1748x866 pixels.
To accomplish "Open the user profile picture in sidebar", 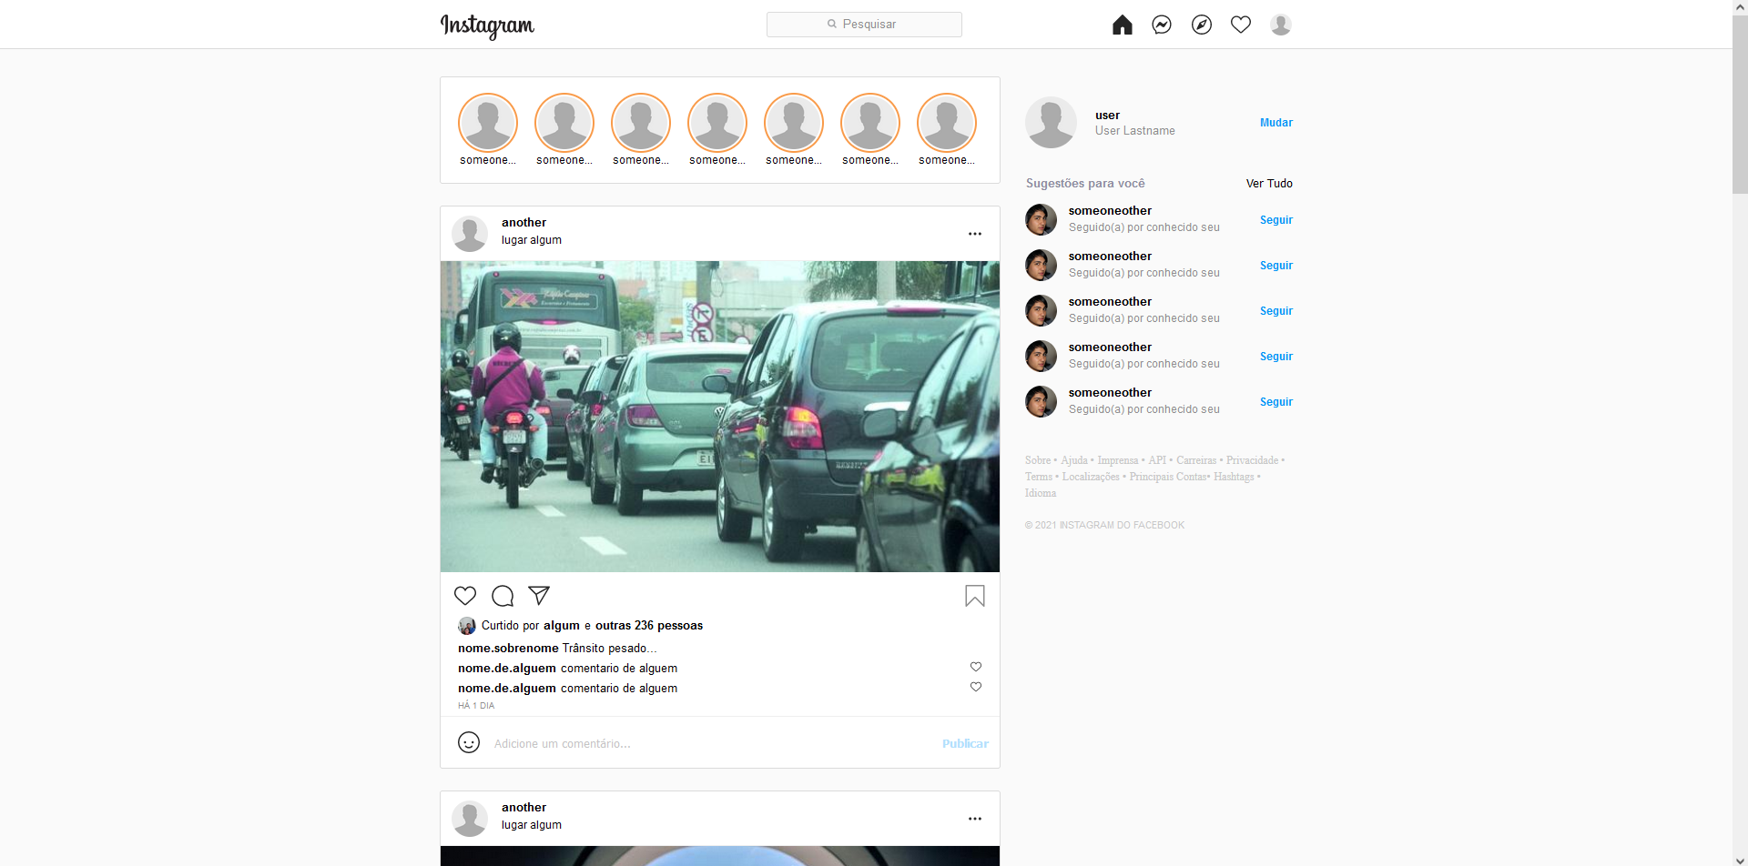I will (1051, 123).
